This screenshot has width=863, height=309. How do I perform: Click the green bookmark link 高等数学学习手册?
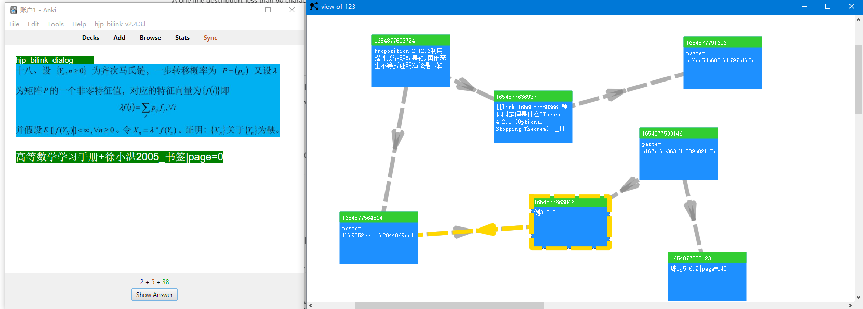coord(120,157)
